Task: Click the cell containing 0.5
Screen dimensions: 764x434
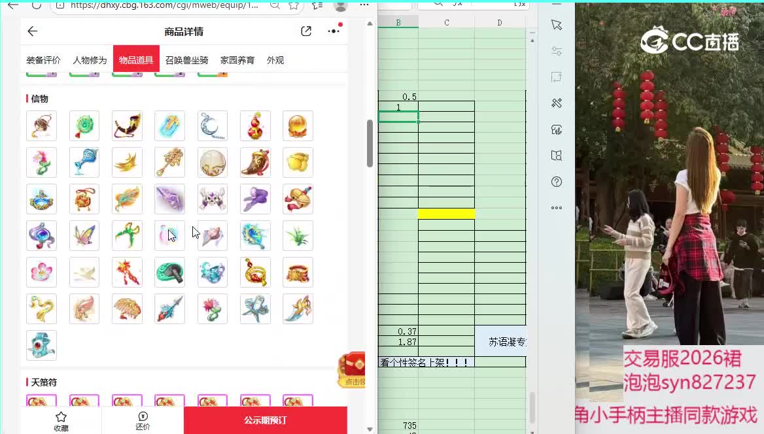Action: point(398,97)
